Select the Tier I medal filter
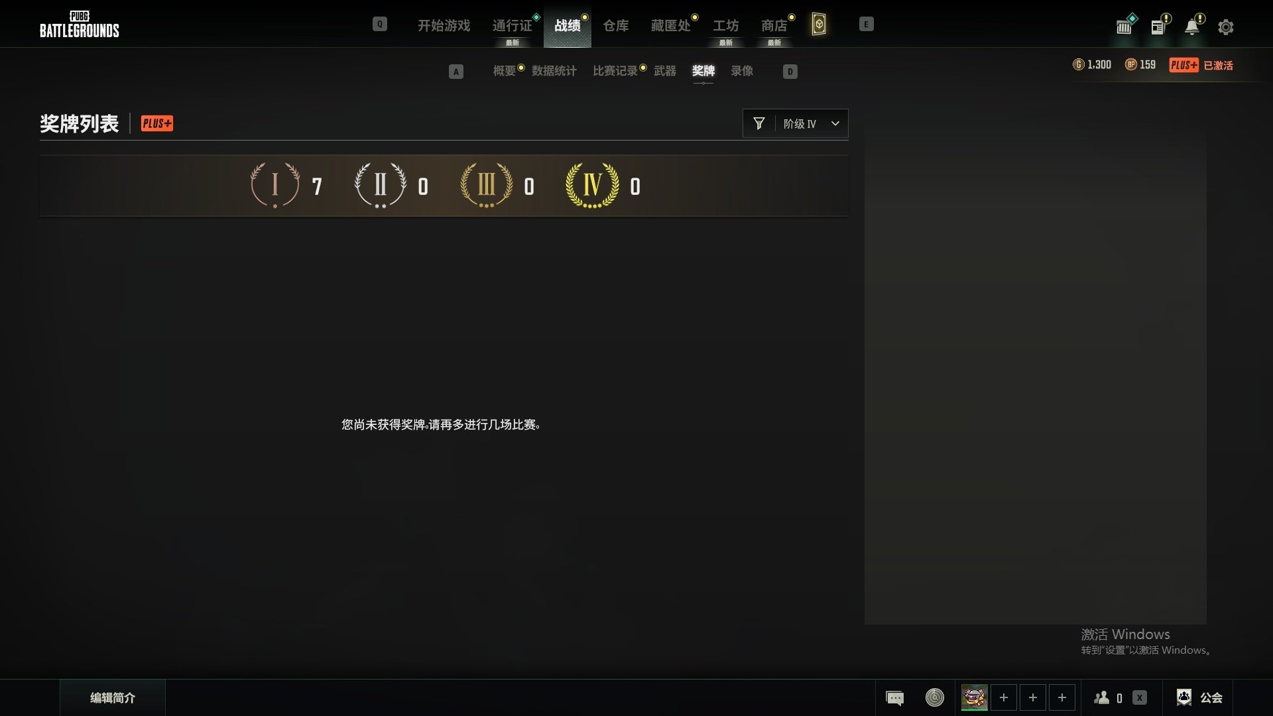Viewport: 1273px width, 716px height. coord(275,185)
